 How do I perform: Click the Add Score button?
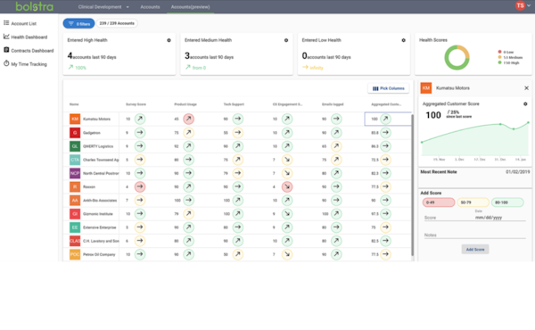[x=475, y=250]
